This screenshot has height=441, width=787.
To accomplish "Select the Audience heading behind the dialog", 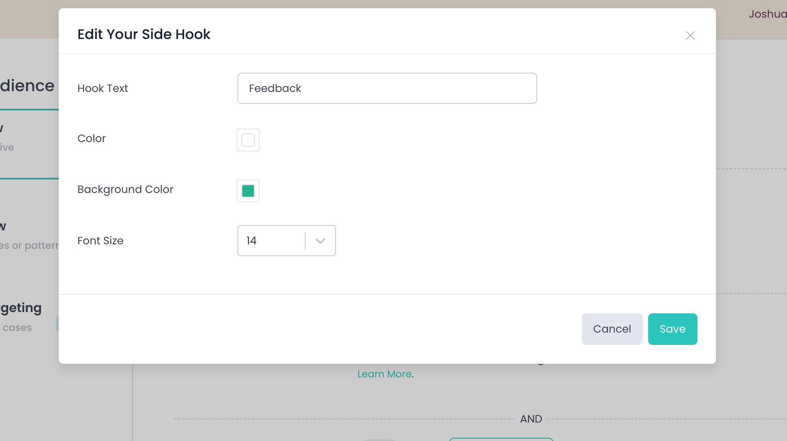I will tap(27, 86).
